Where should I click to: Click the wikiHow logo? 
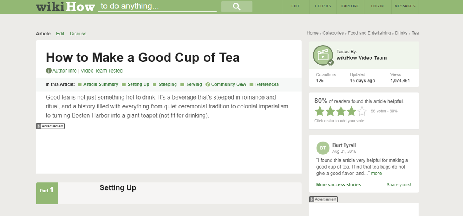pyautogui.click(x=65, y=7)
